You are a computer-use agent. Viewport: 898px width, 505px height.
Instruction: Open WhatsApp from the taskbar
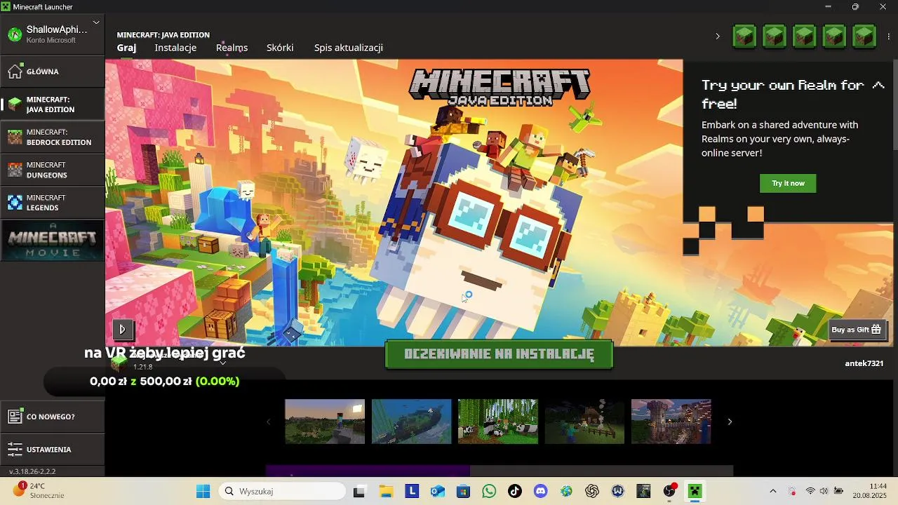[x=489, y=491]
